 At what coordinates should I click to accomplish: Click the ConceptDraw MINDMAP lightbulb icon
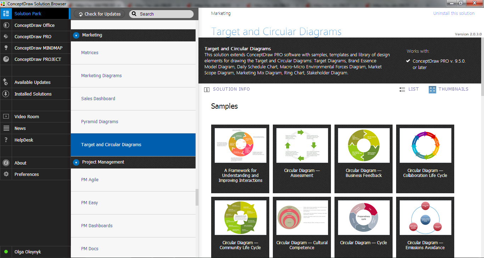pyautogui.click(x=6, y=48)
